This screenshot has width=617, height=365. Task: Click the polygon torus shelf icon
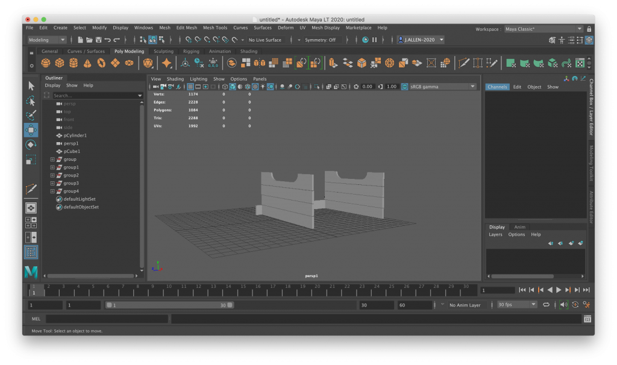coord(101,63)
